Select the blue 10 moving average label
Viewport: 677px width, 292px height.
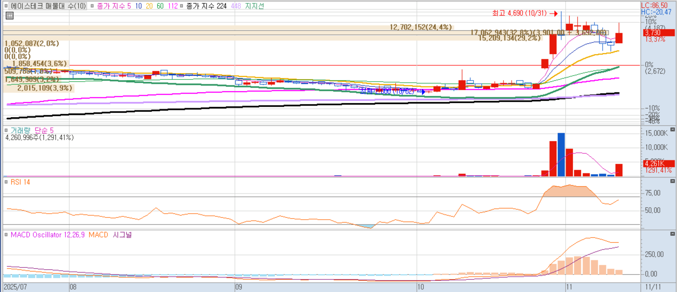pos(138,6)
